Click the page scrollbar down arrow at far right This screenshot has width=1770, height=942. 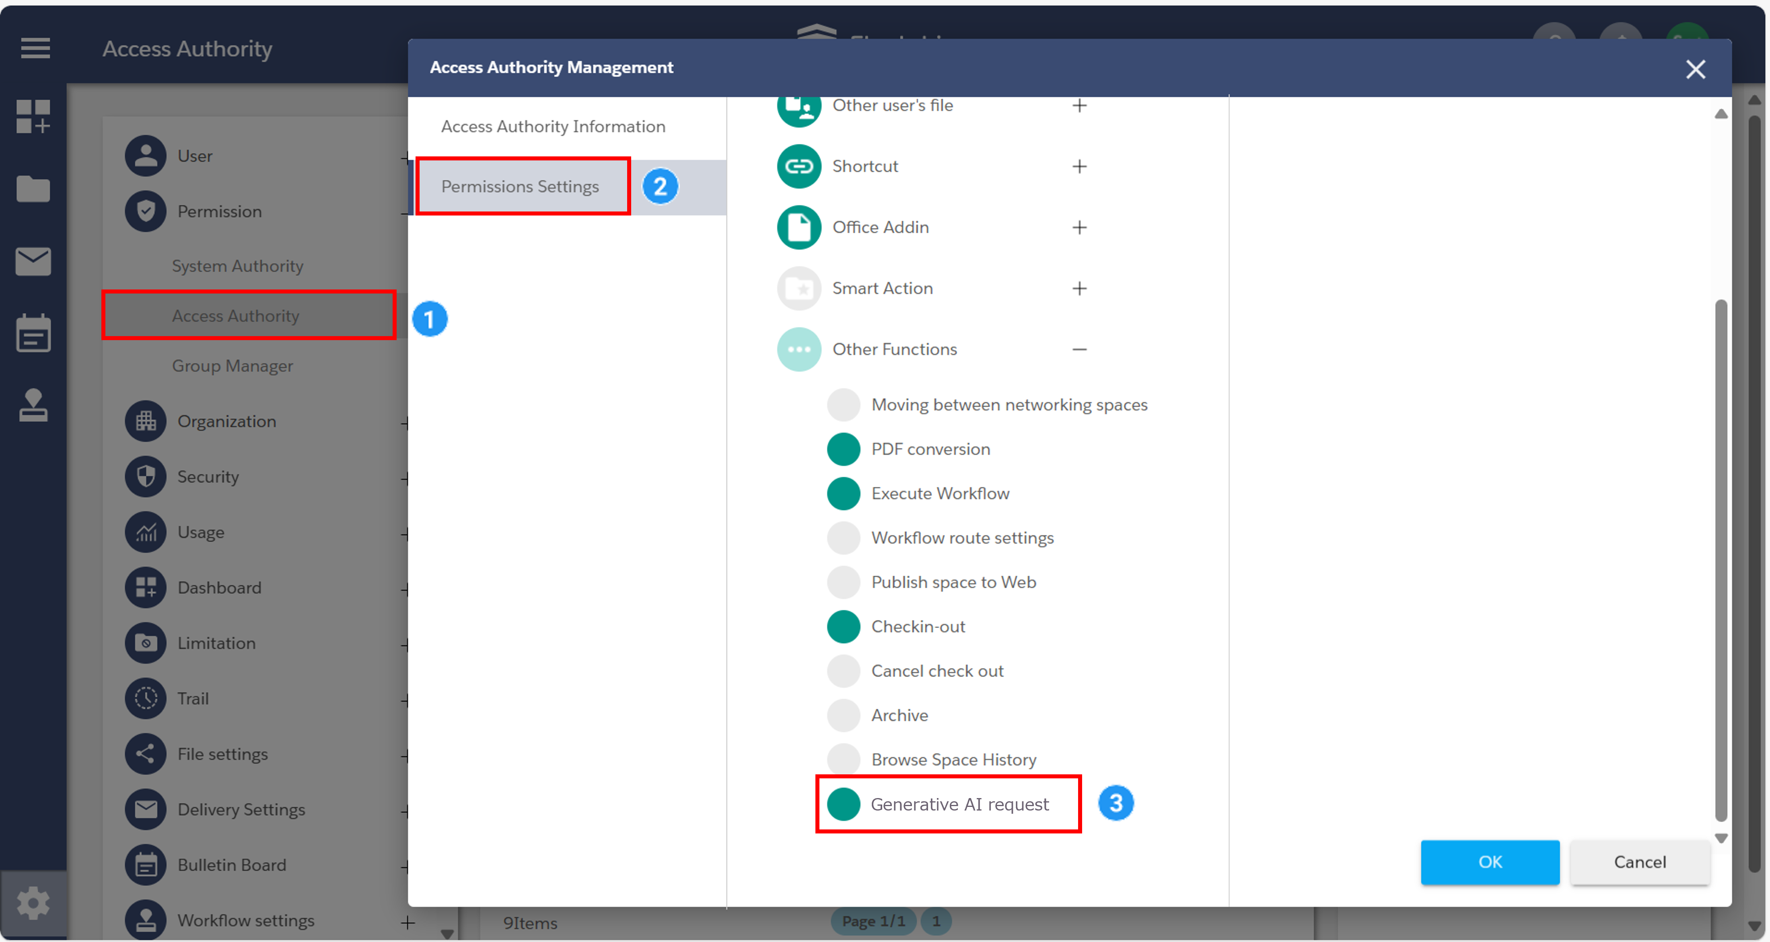click(x=1754, y=926)
